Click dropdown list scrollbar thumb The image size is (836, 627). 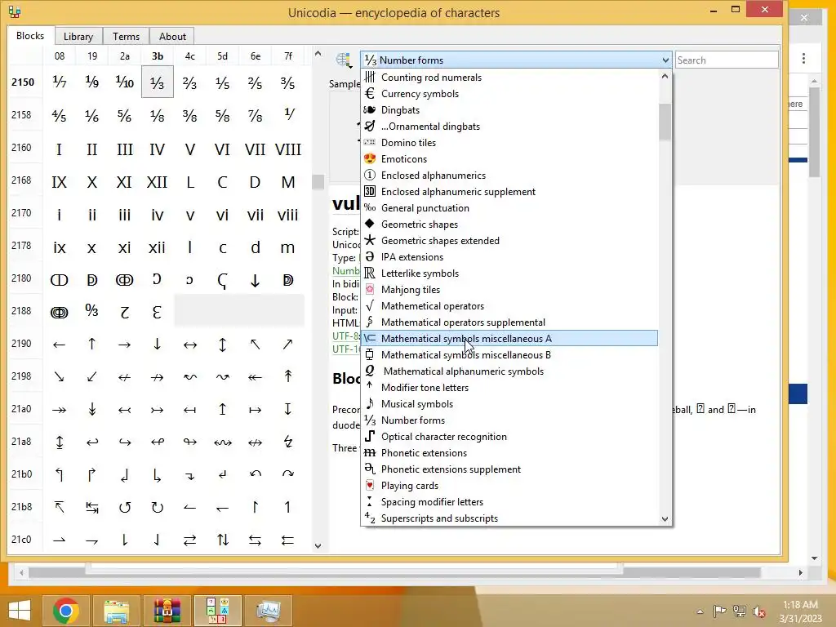(x=665, y=122)
